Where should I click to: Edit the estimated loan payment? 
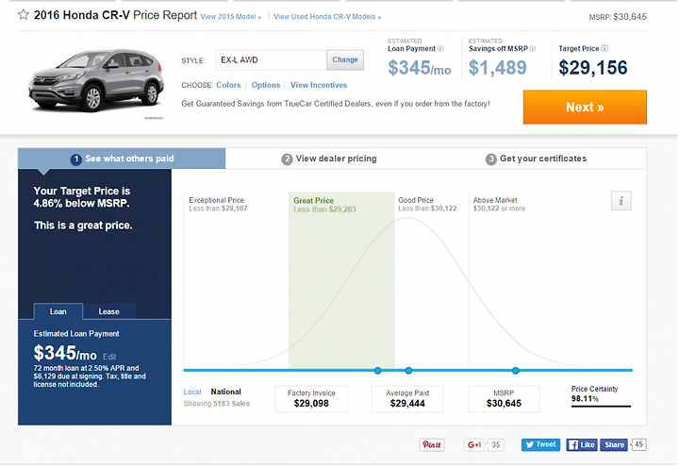[x=109, y=357]
